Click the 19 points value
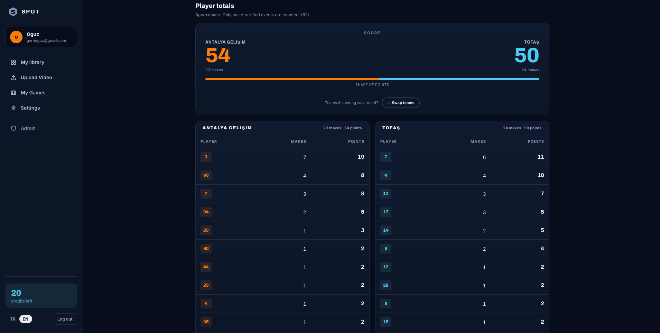The height and width of the screenshot is (333, 660). coord(361,157)
